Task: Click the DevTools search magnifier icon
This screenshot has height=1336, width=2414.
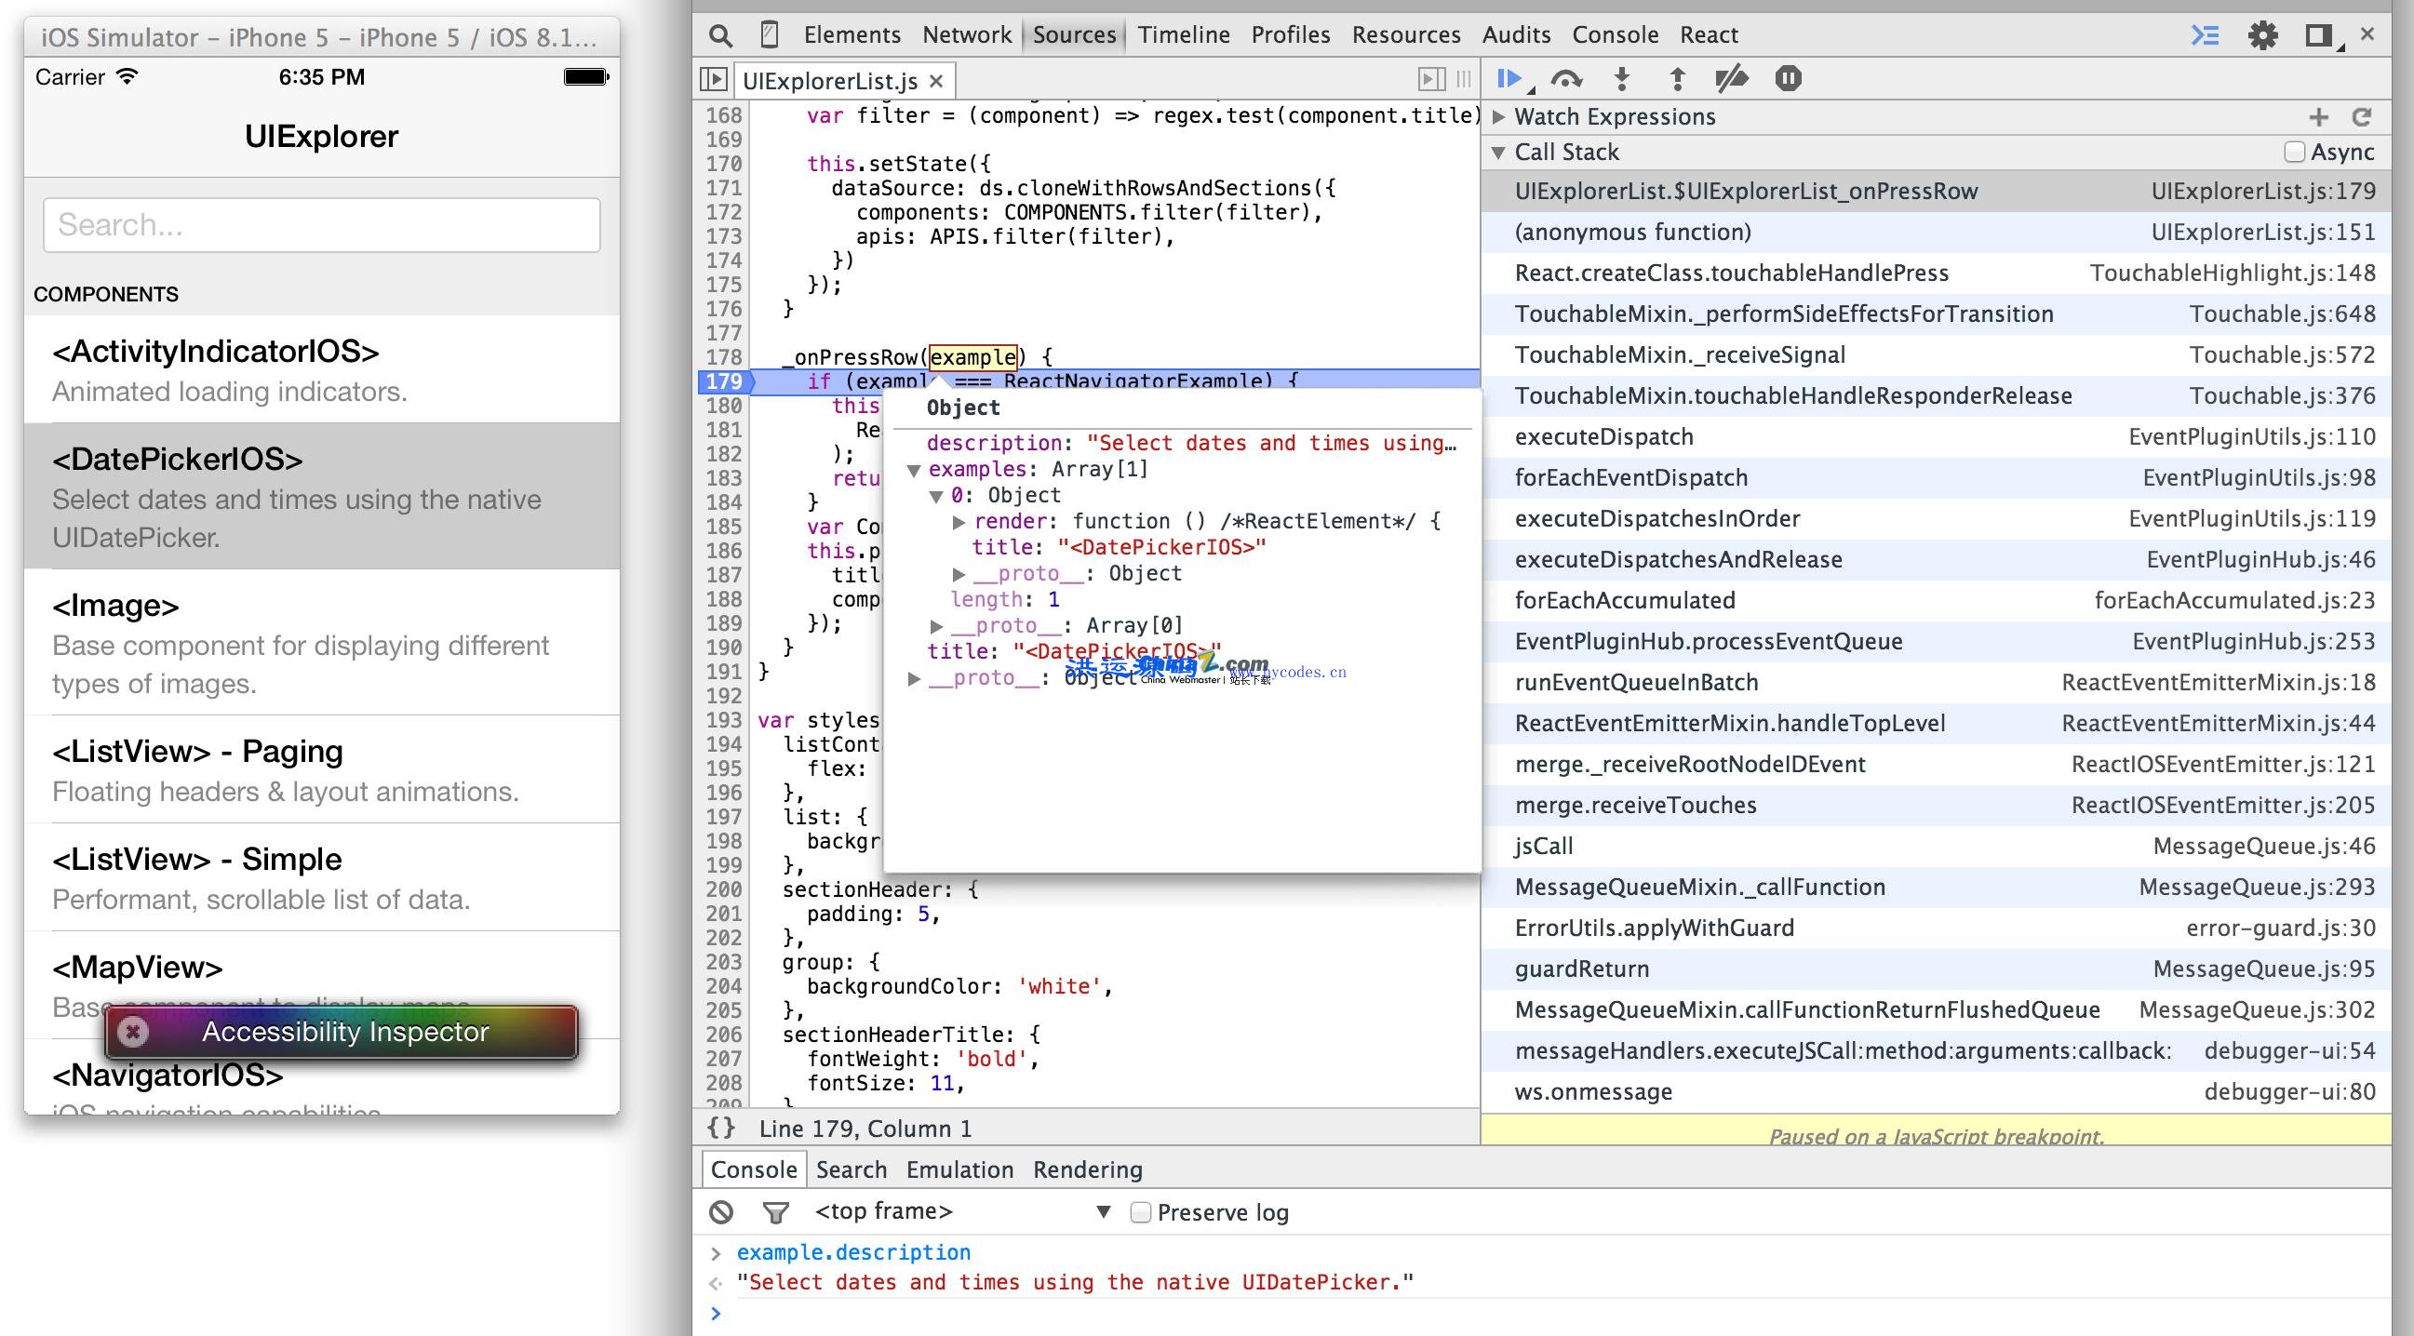Action: pyautogui.click(x=719, y=35)
